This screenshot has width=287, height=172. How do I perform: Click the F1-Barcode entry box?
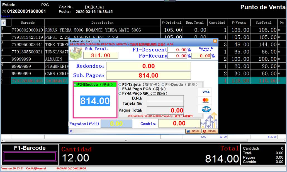(30, 156)
